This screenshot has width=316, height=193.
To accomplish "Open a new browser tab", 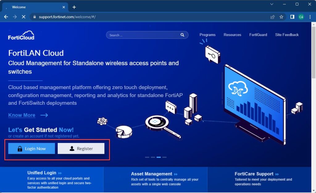I will click(x=74, y=7).
